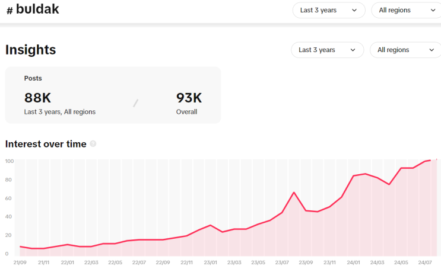Click the 93K overall posts count

[189, 98]
